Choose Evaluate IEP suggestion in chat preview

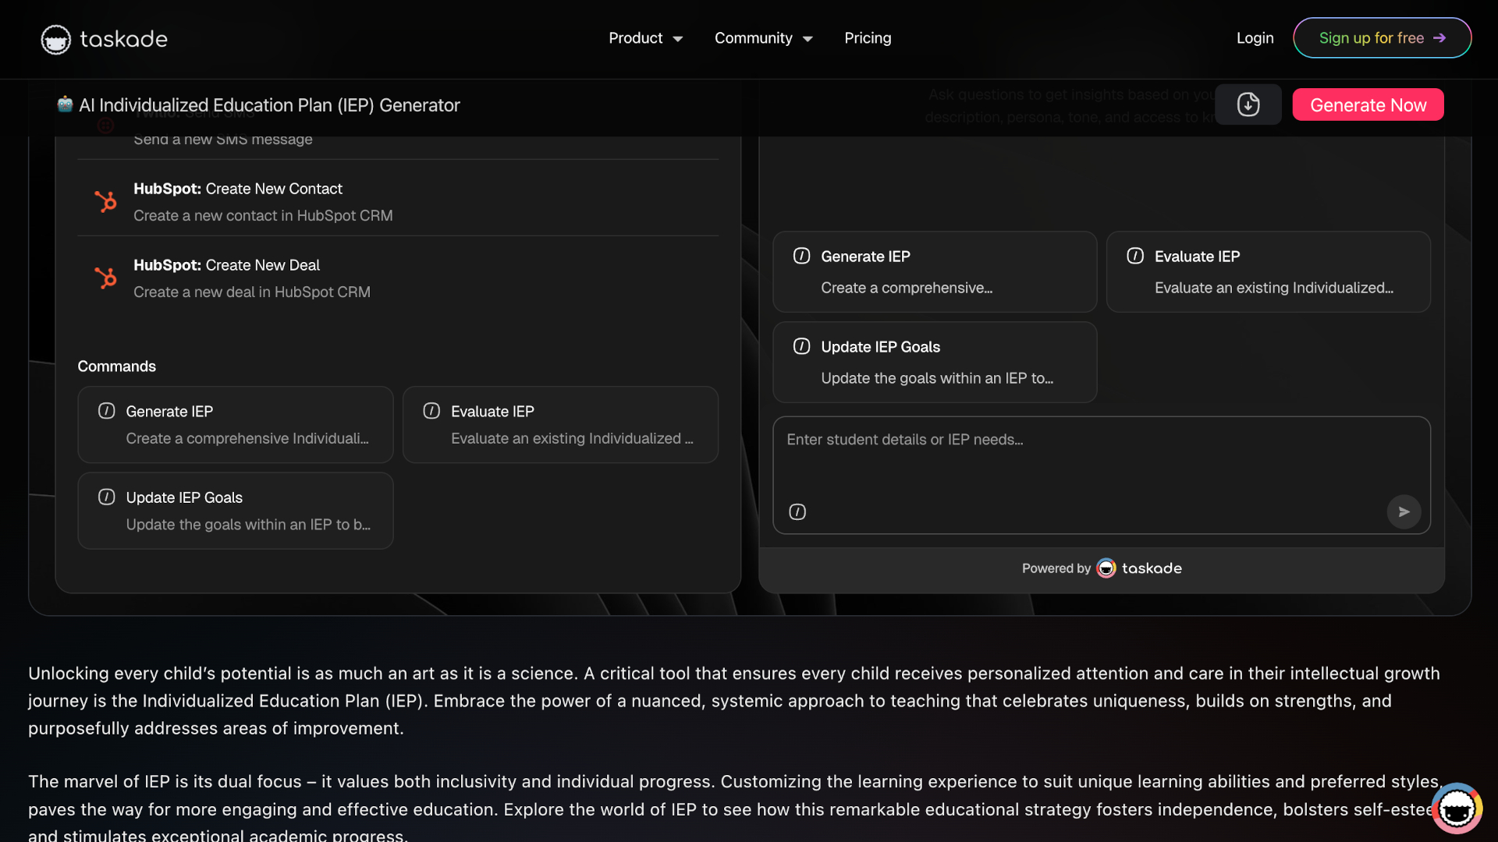[x=1268, y=272]
